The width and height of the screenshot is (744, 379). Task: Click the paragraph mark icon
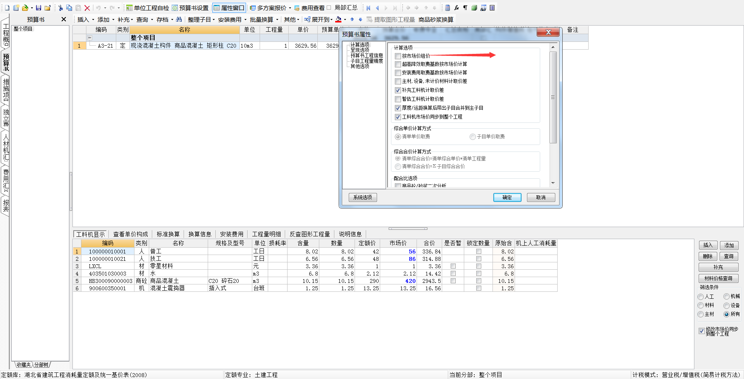coord(465,8)
